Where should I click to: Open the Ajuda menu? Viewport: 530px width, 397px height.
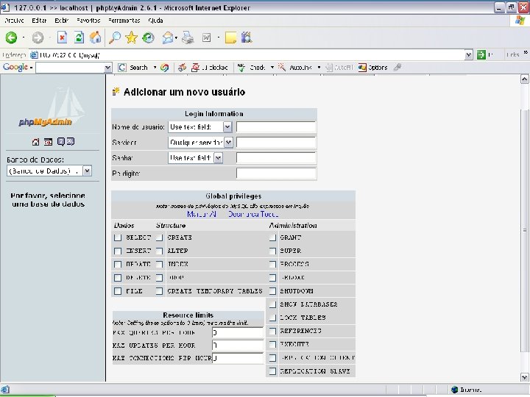click(155, 21)
